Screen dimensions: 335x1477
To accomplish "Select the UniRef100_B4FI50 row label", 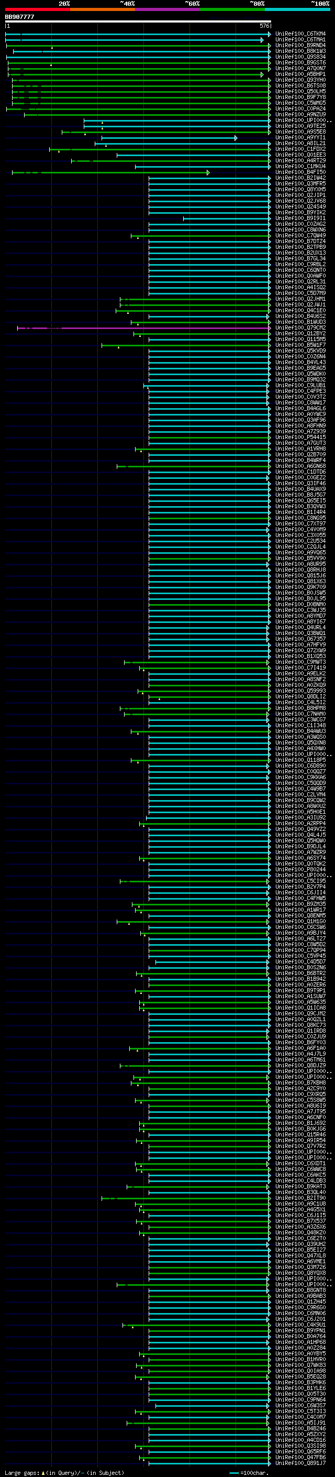I will (300, 172).
